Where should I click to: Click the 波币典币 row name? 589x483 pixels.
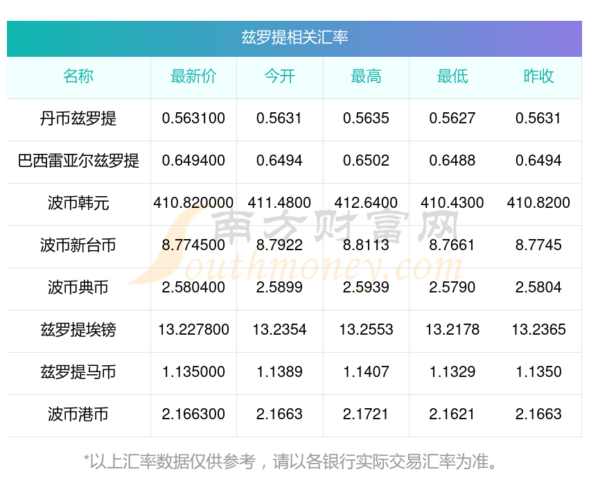78,288
